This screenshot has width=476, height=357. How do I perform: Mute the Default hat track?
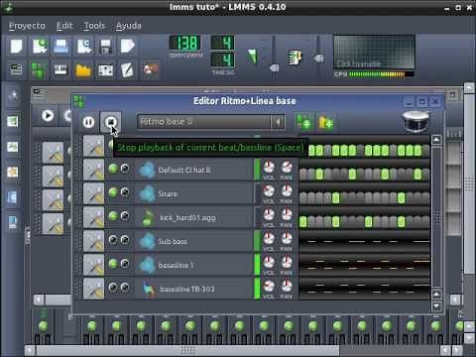tap(113, 169)
